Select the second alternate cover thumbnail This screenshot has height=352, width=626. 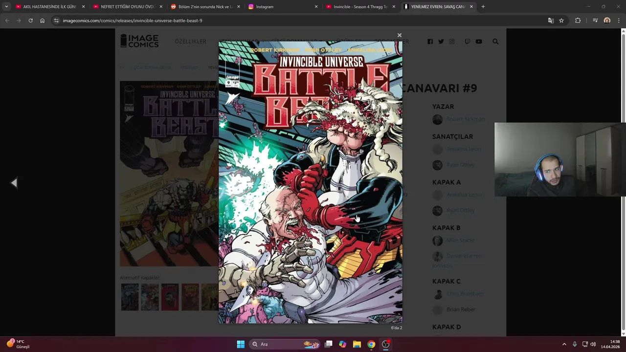point(150,297)
